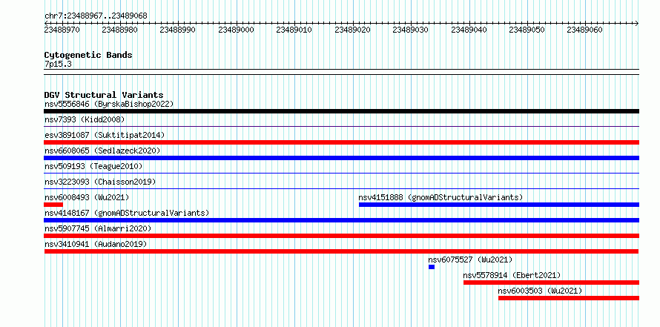This screenshot has width=660, height=327.
Task: Open the nsv6075527 (Wu2021) variant label
Action: pos(470,260)
